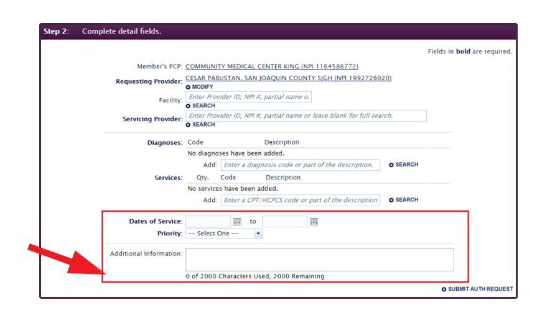Expand the Priority dropdown
Viewport: 560px width, 323px height.
[258, 234]
